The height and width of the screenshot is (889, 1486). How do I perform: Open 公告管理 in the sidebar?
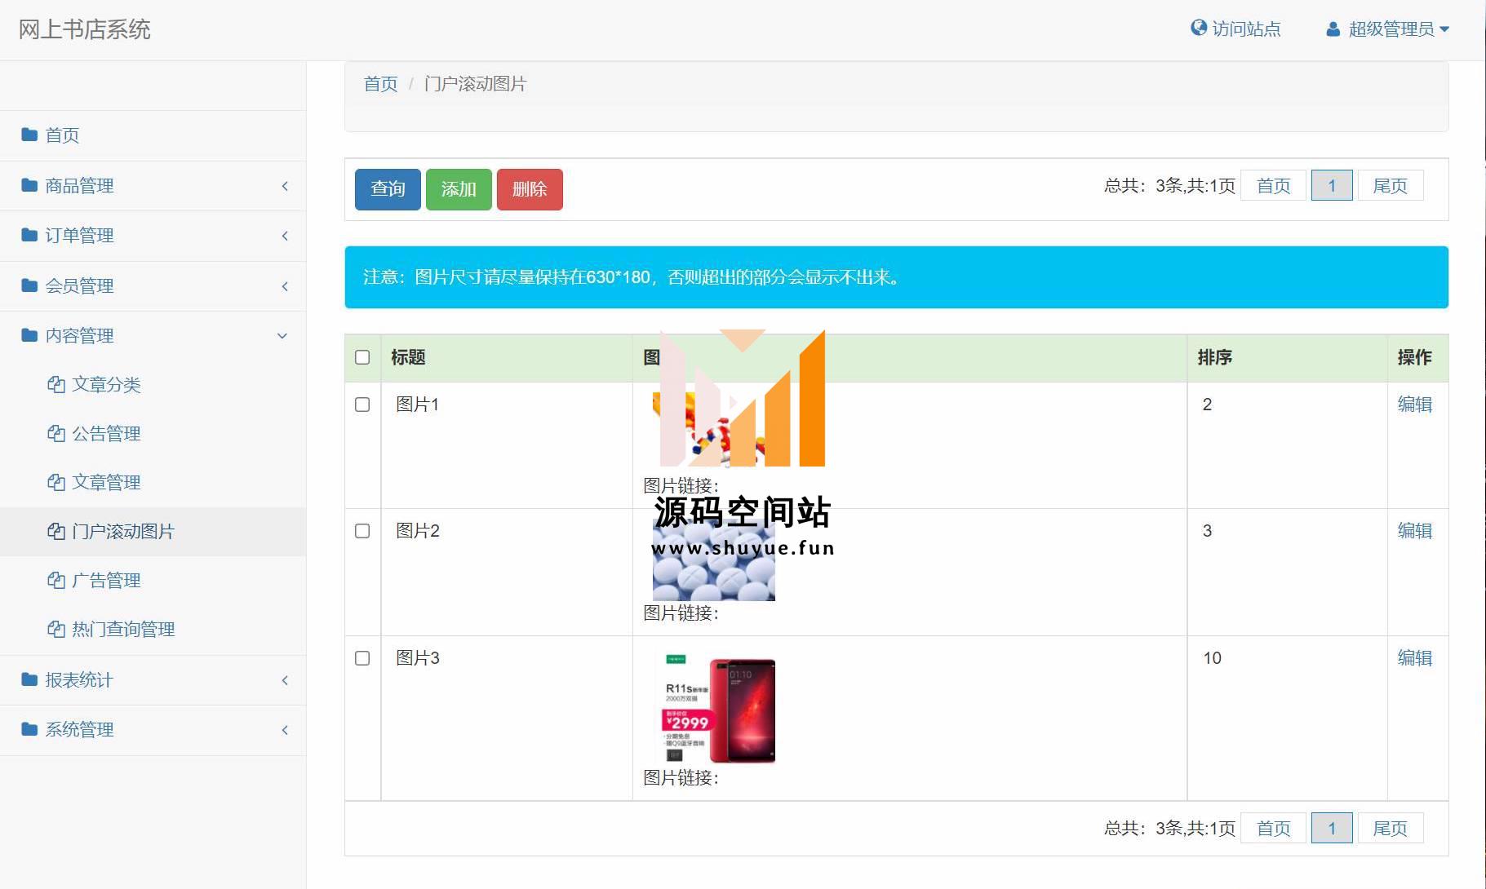tap(153, 433)
